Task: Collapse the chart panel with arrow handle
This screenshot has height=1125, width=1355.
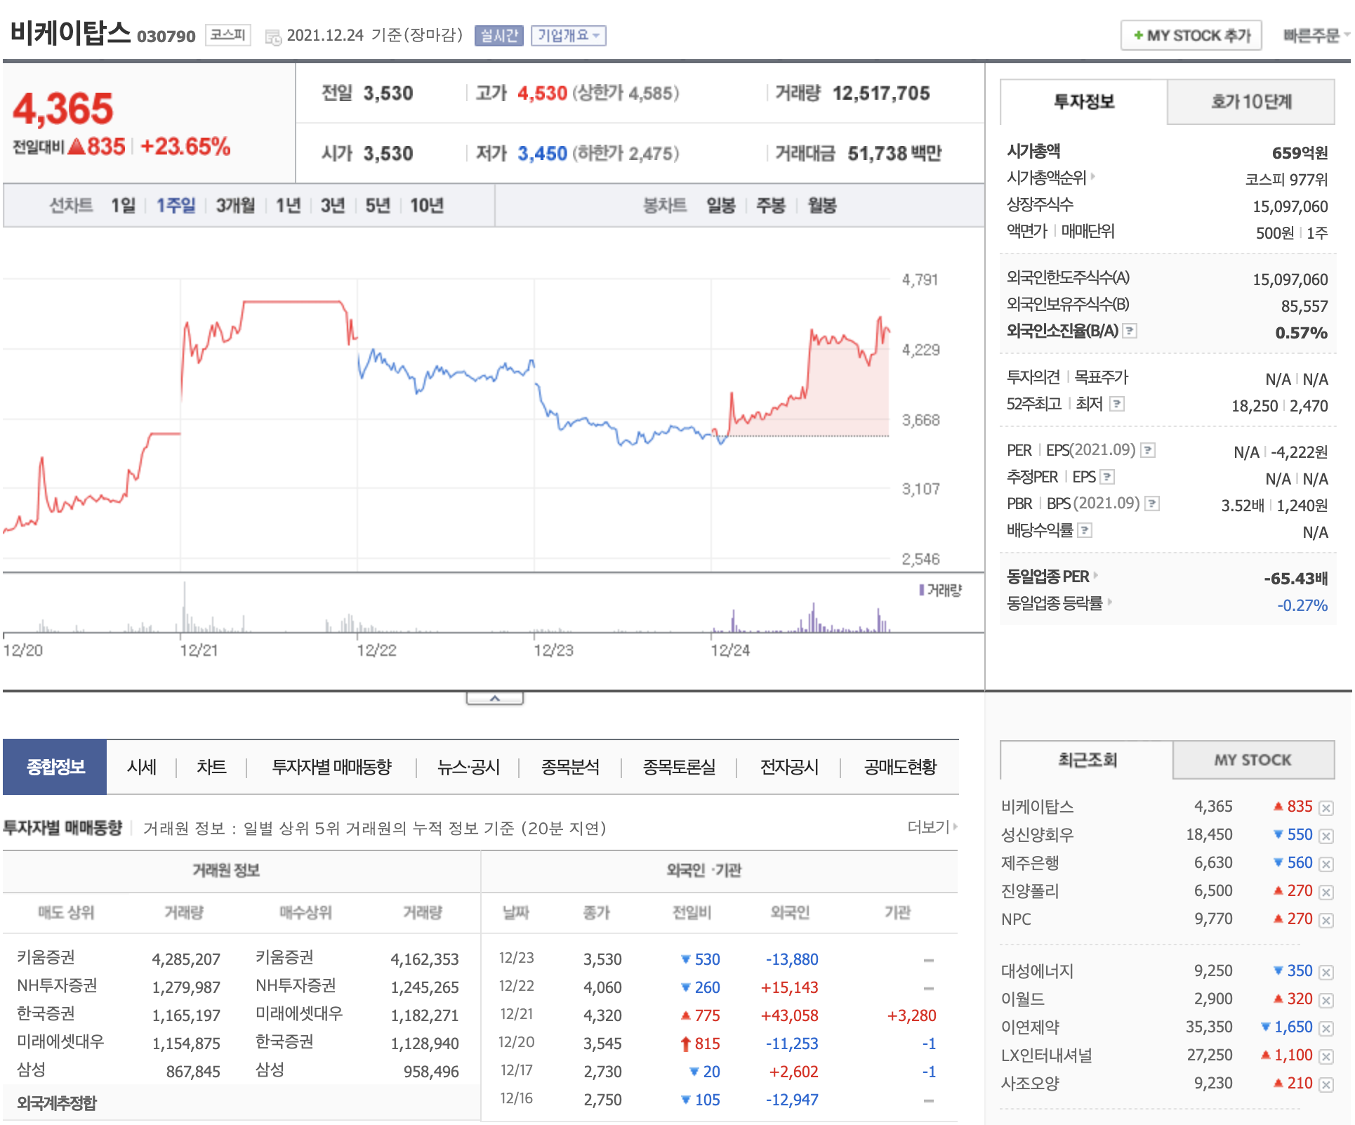Action: pyautogui.click(x=494, y=699)
